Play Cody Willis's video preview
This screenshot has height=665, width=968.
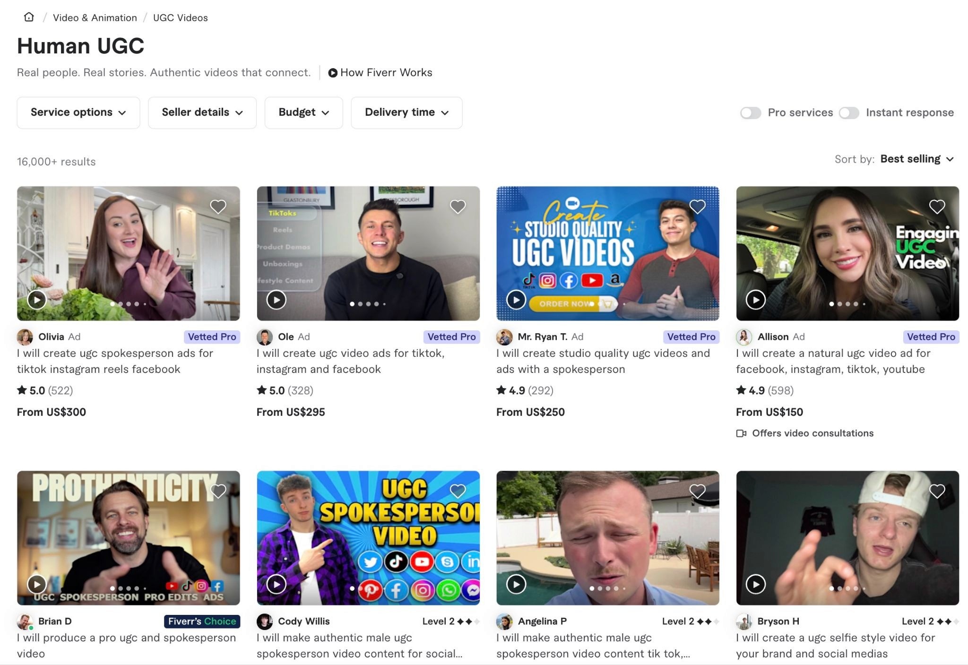pos(277,584)
